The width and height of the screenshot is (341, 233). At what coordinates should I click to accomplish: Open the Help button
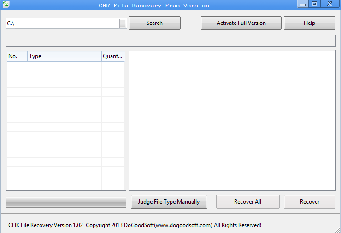[309, 23]
